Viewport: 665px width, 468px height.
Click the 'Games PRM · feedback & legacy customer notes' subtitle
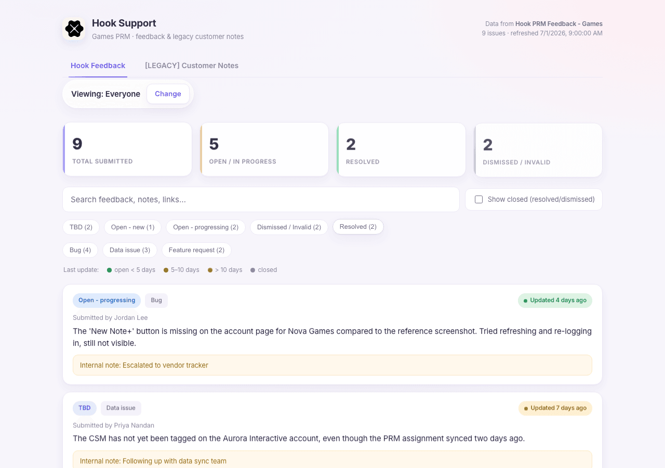[168, 36]
